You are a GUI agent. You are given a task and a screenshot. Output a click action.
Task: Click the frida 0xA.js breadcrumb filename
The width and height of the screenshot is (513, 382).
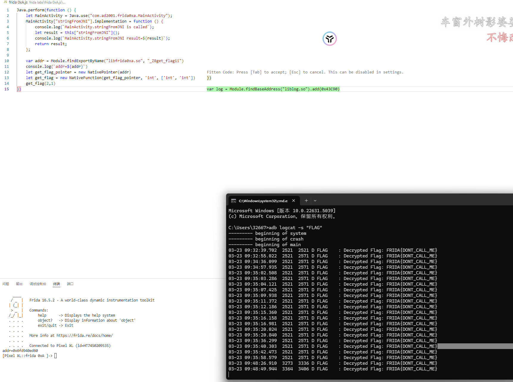coord(18,2)
